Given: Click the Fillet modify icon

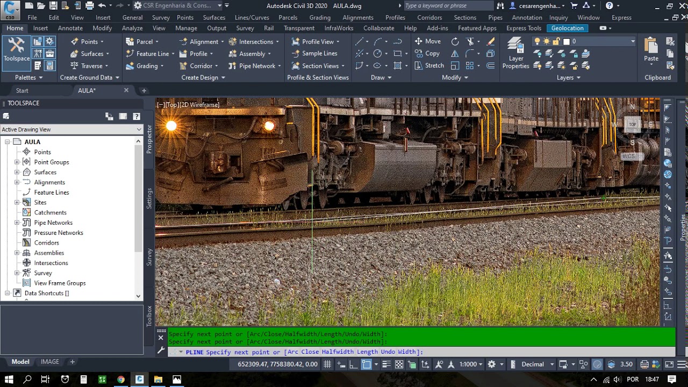Looking at the screenshot, I should point(470,53).
